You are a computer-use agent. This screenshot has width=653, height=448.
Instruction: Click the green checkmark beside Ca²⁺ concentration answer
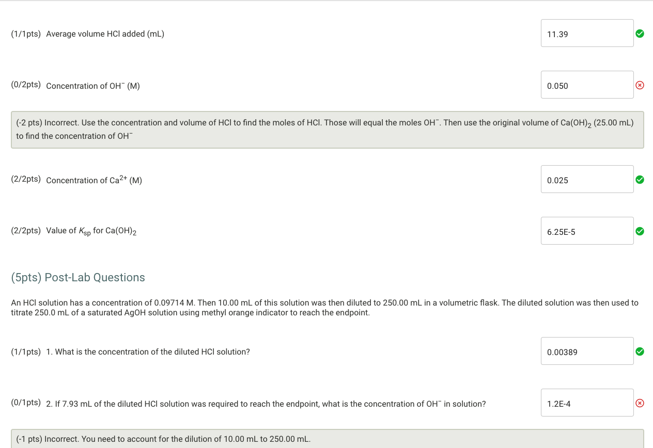[x=640, y=180]
